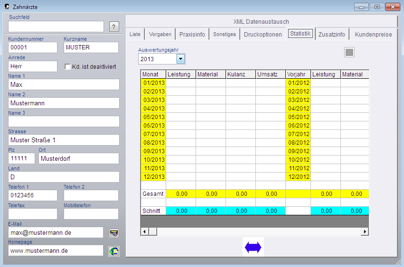The height and width of the screenshot is (267, 404).
Task: Click the Strasse field Muster Straße 1
Action: [x=64, y=140]
